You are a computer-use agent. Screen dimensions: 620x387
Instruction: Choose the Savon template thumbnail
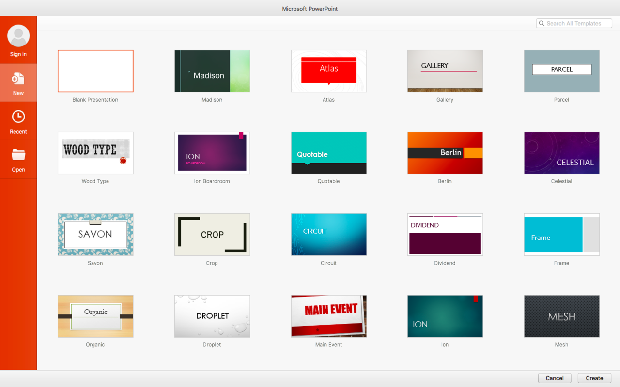coord(95,235)
